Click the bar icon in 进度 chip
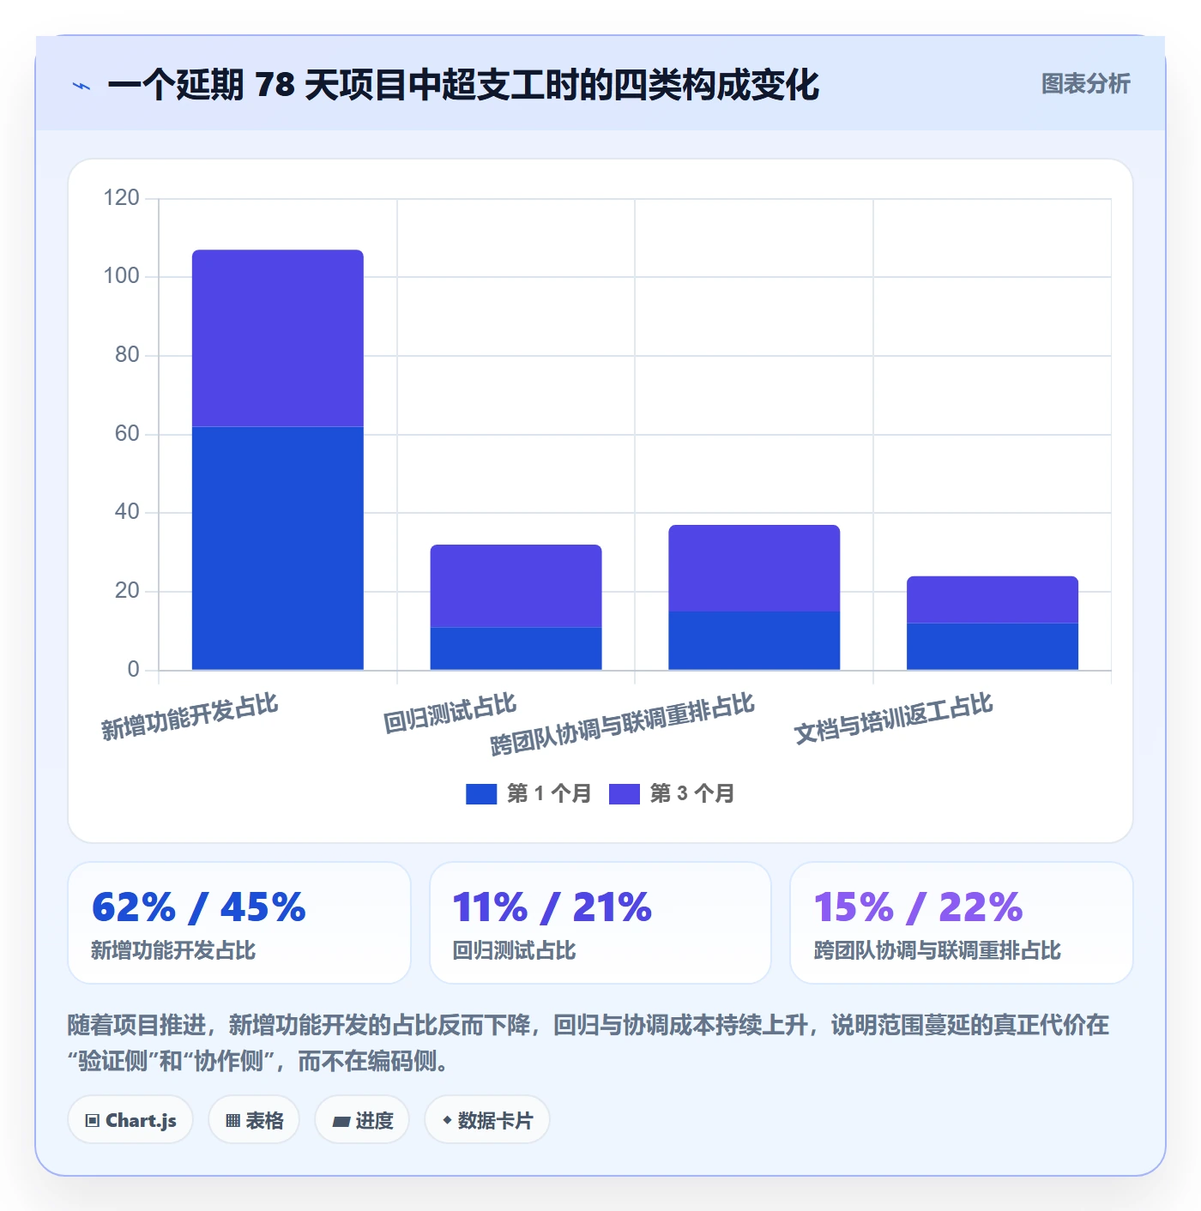The height and width of the screenshot is (1211, 1201). tap(341, 1122)
